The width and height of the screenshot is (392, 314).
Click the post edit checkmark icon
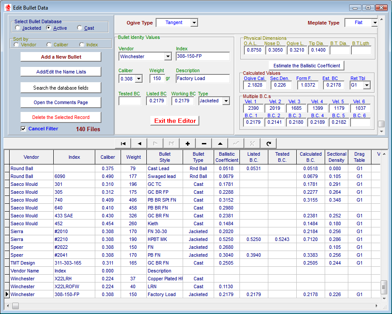(236, 143)
